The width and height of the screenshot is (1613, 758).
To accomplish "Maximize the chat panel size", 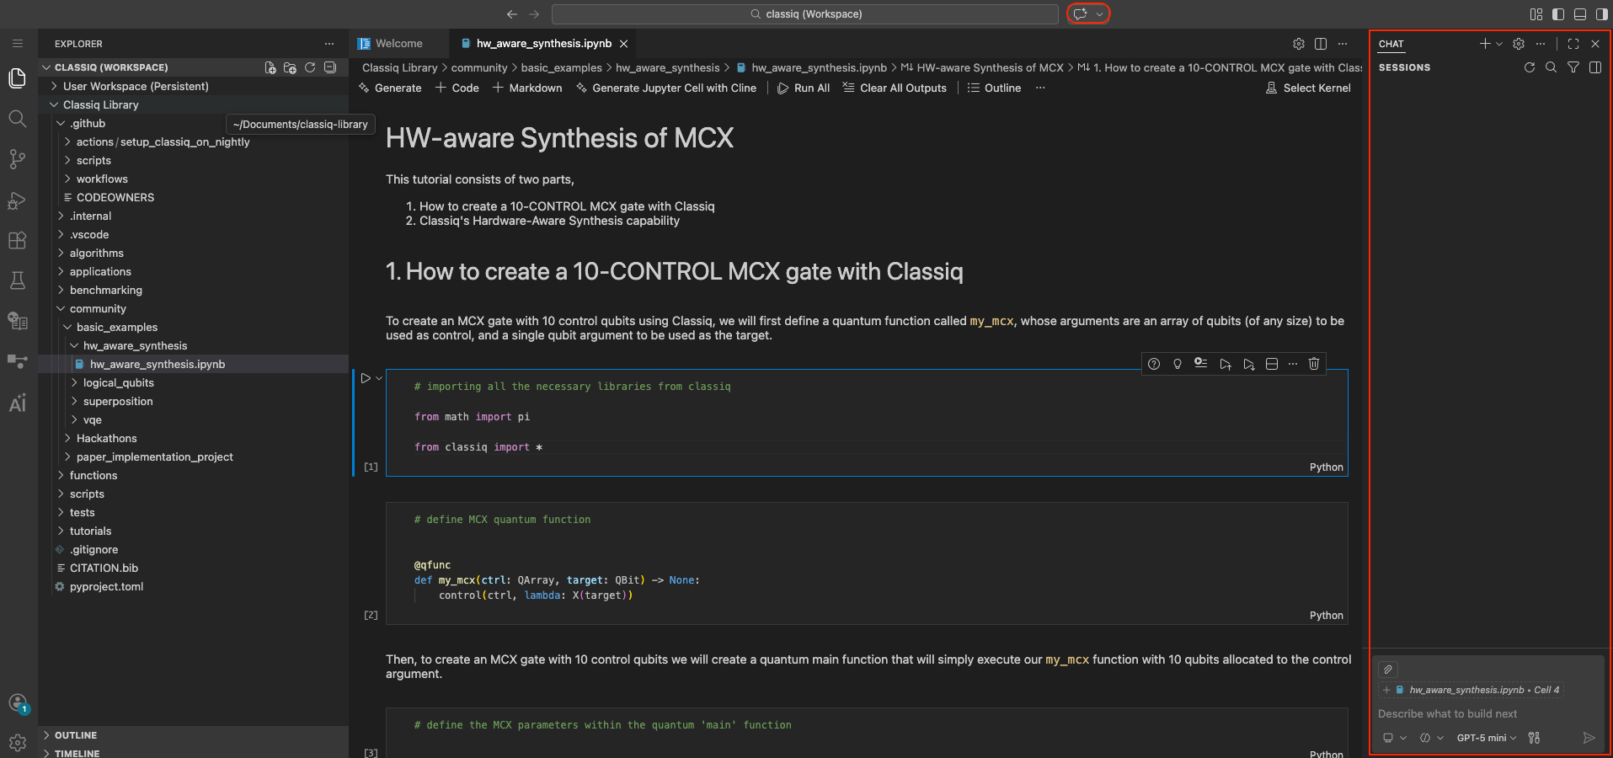I will (1573, 44).
